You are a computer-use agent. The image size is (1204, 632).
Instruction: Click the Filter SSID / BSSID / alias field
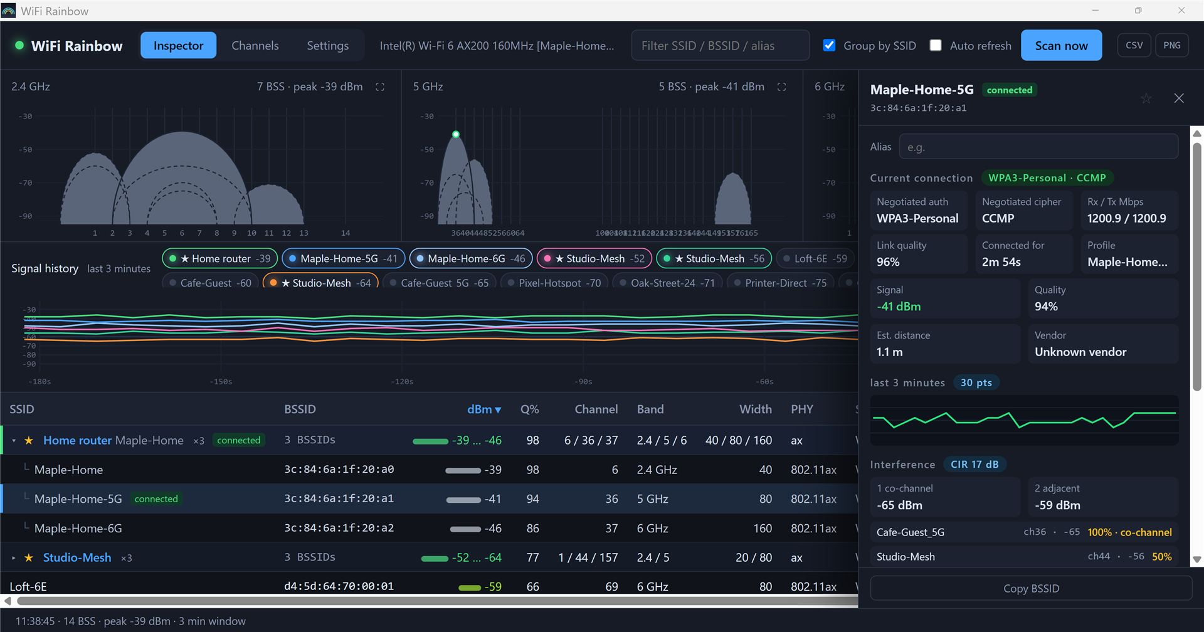(x=720, y=45)
